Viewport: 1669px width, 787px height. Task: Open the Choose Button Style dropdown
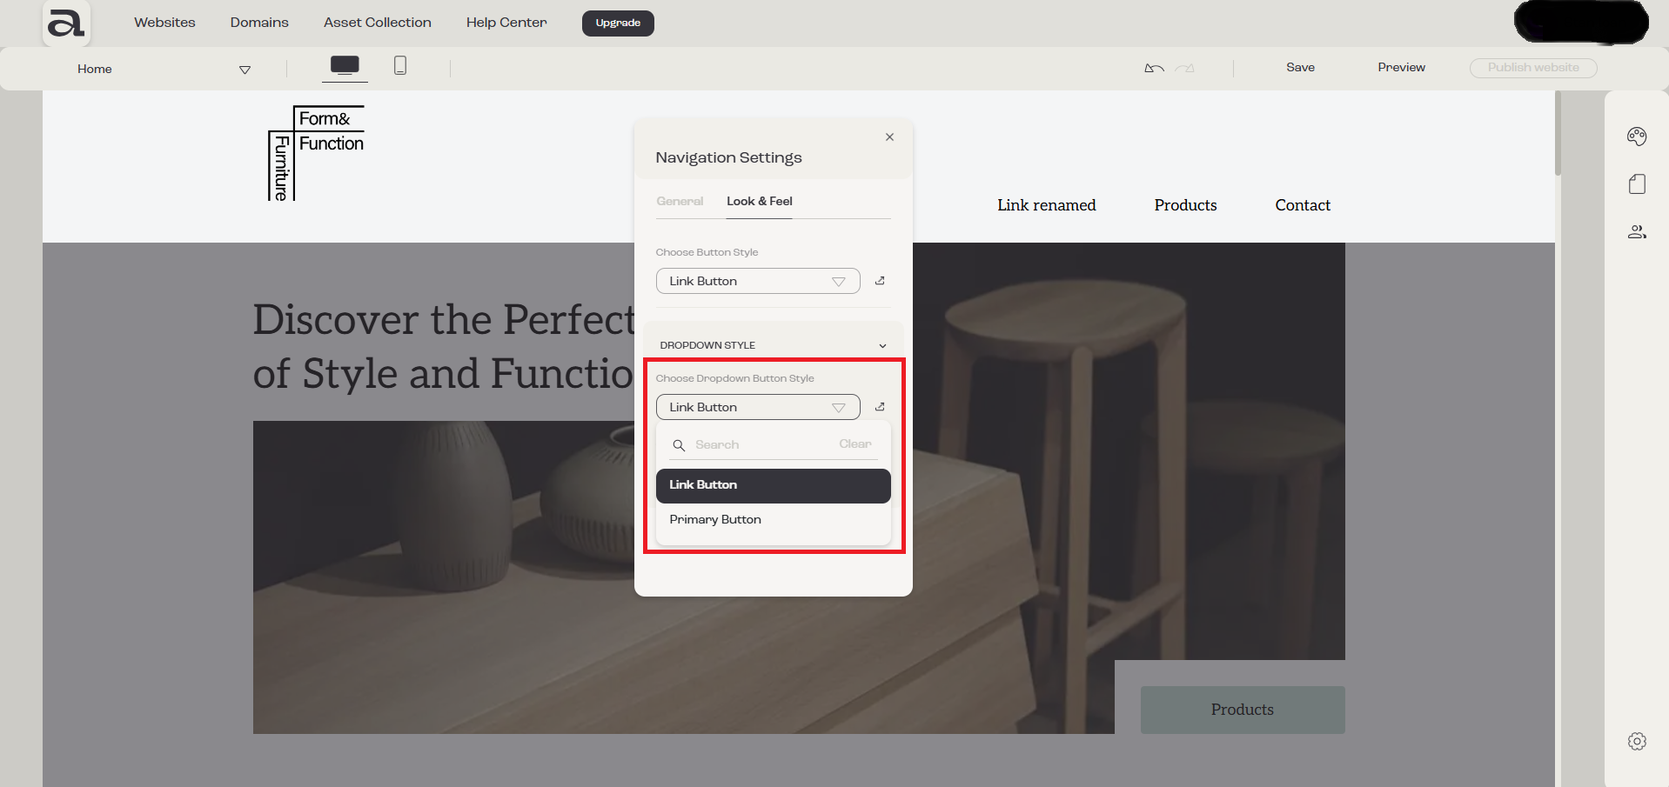coord(758,281)
